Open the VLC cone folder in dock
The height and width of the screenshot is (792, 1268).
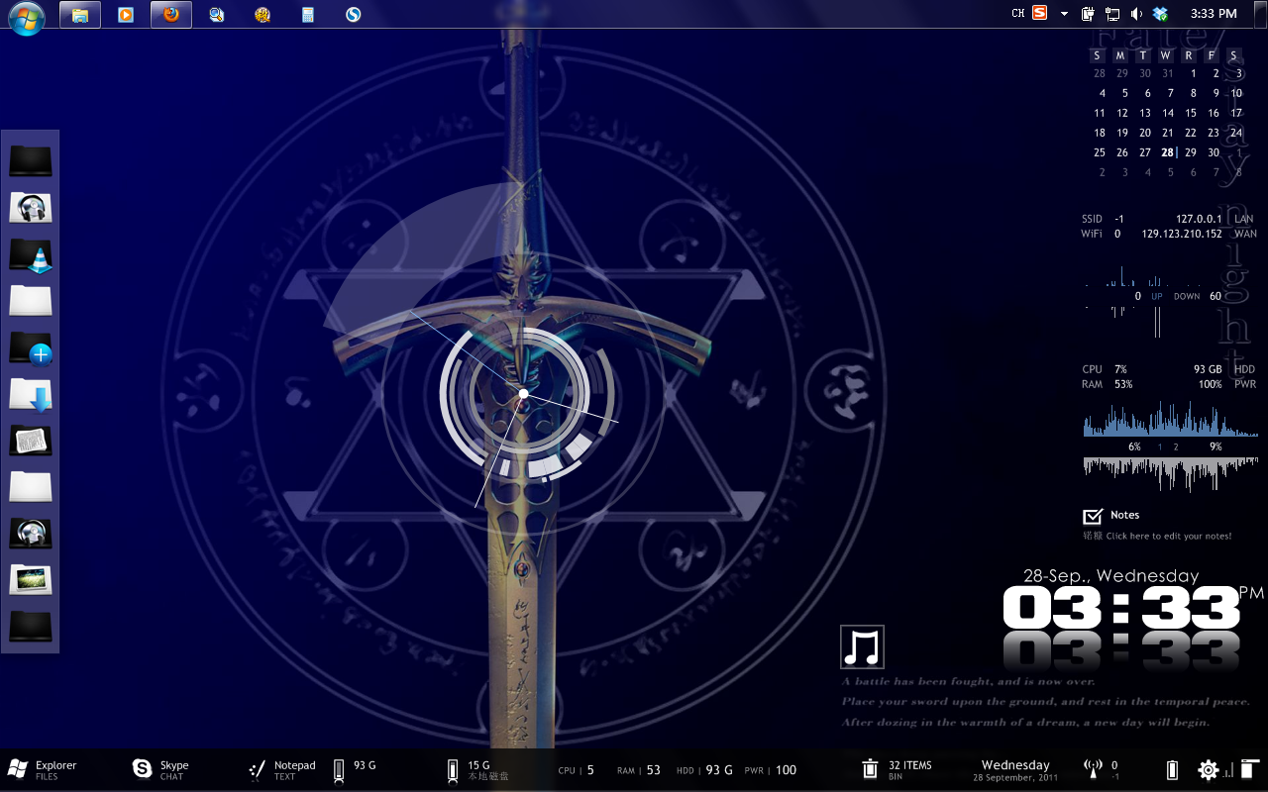click(x=31, y=254)
